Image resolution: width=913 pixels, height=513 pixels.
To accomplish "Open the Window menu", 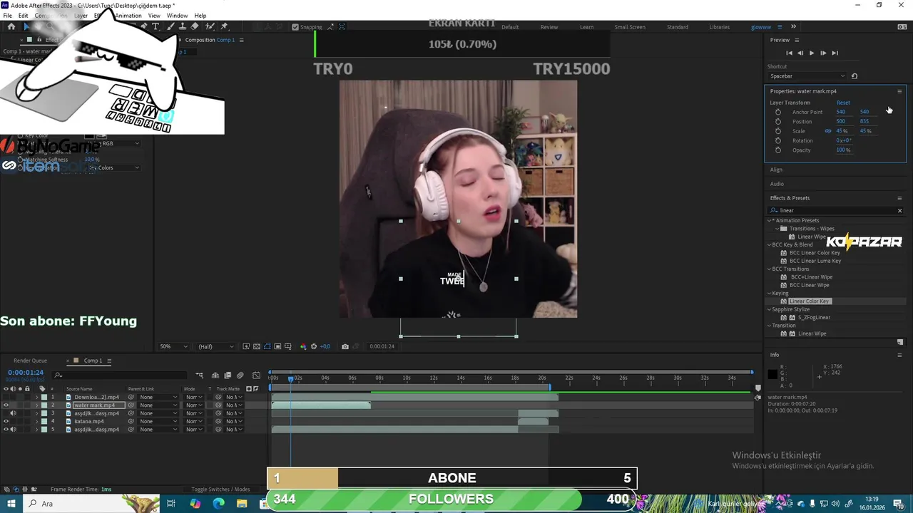I will [178, 16].
